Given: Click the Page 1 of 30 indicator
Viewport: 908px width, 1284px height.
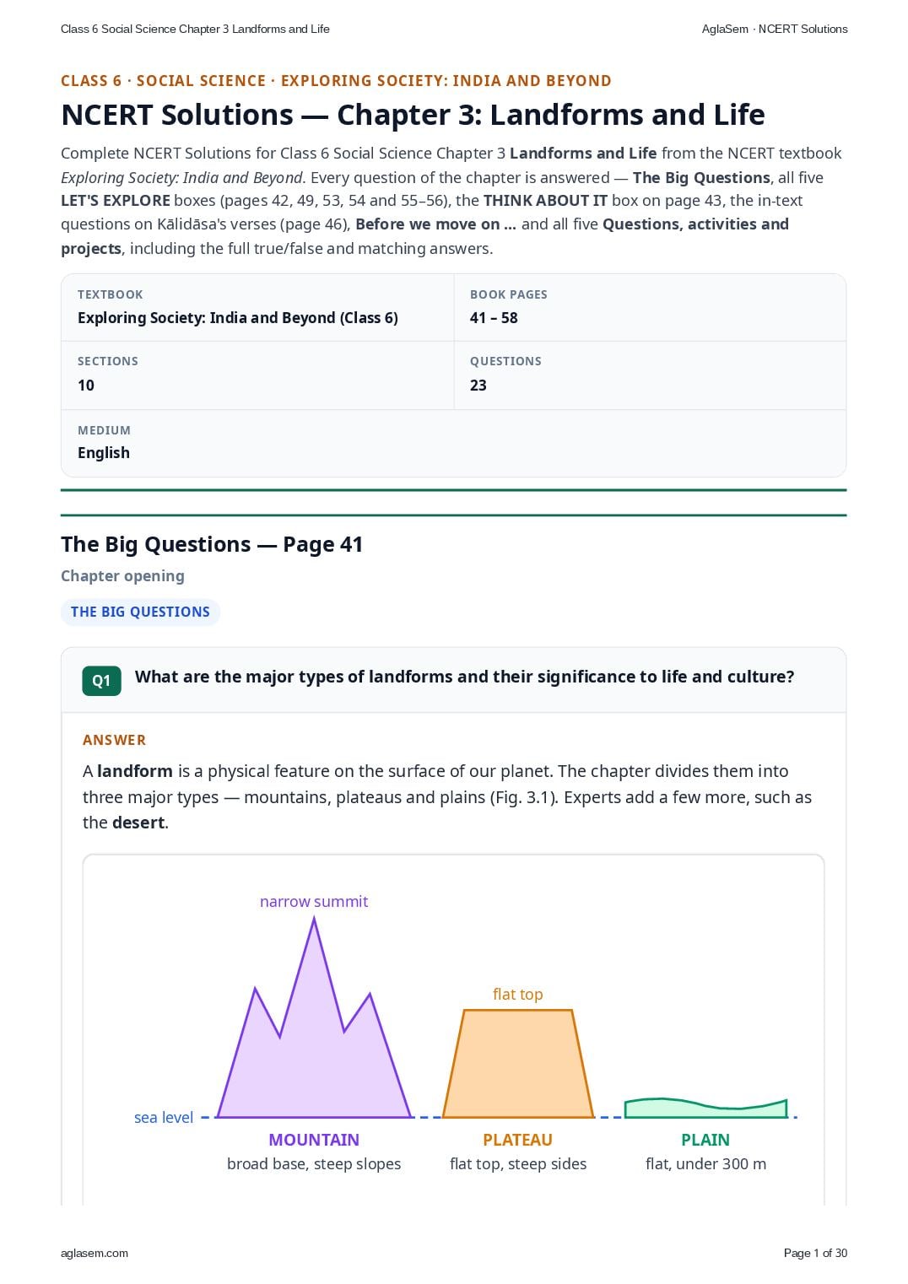Looking at the screenshot, I should point(815,1253).
